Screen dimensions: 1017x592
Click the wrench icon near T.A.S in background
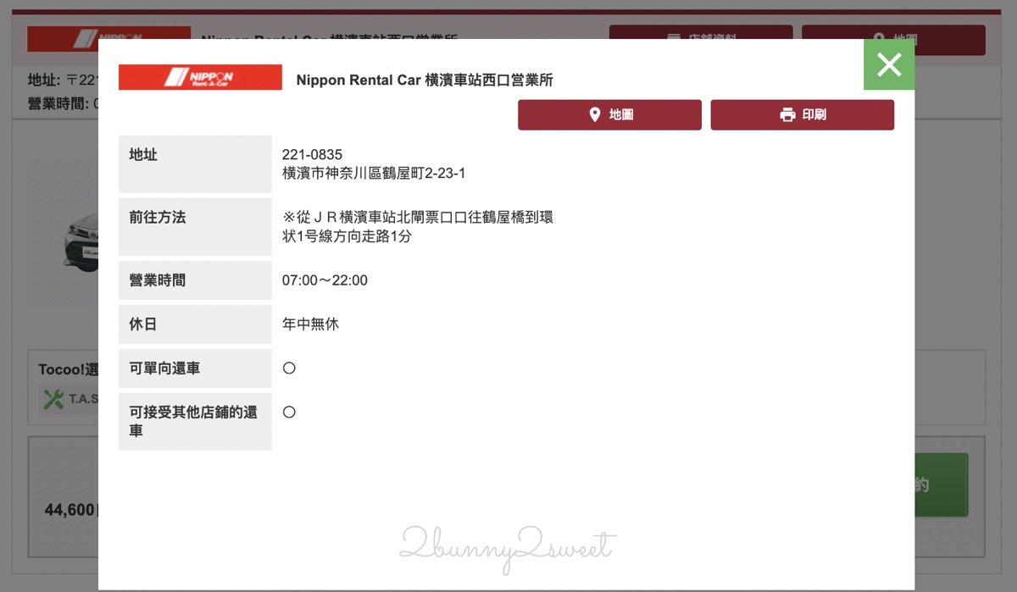tap(53, 399)
